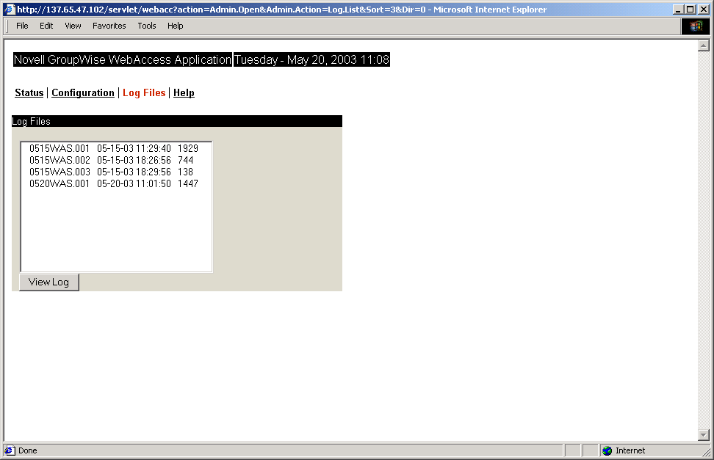Click the Log Files section header bar
This screenshot has width=714, height=460.
[176, 121]
